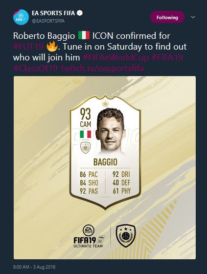Click the small ICON badge under the card flag
This screenshot has height=274, width=207.
tap(86, 148)
